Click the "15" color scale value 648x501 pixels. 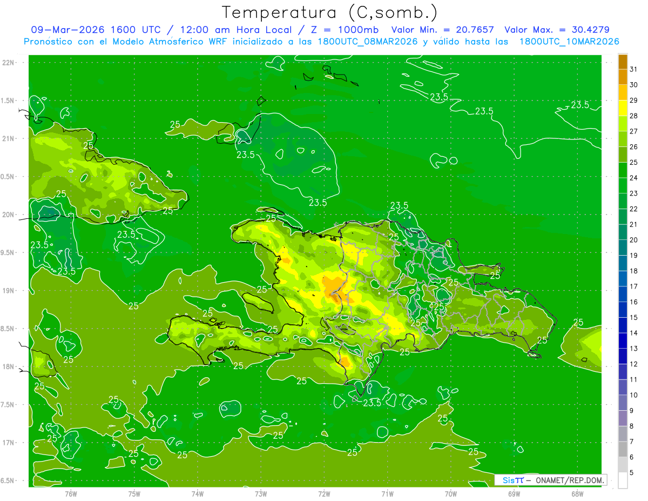click(x=634, y=317)
